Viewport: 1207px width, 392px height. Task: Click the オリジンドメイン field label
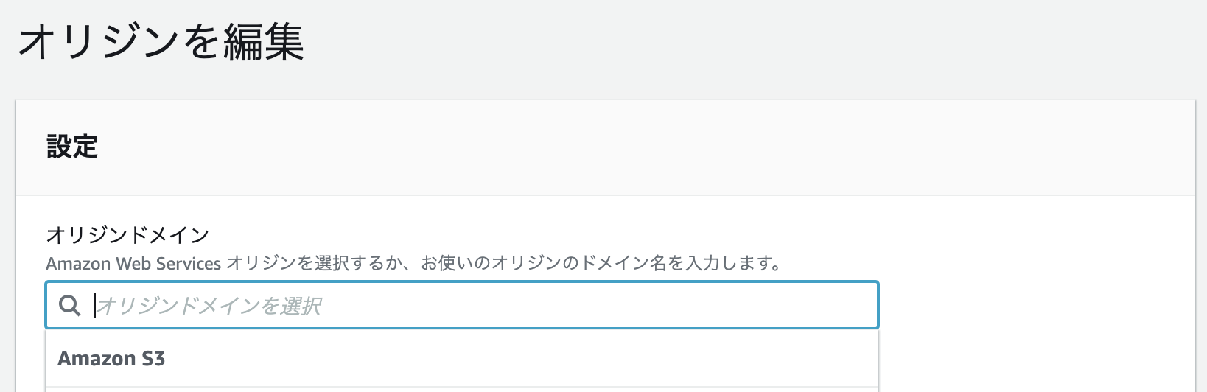127,235
